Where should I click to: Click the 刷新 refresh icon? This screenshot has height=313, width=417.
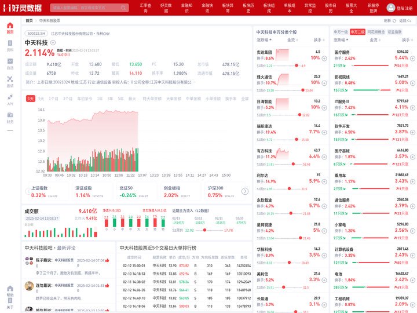tap(394, 20)
